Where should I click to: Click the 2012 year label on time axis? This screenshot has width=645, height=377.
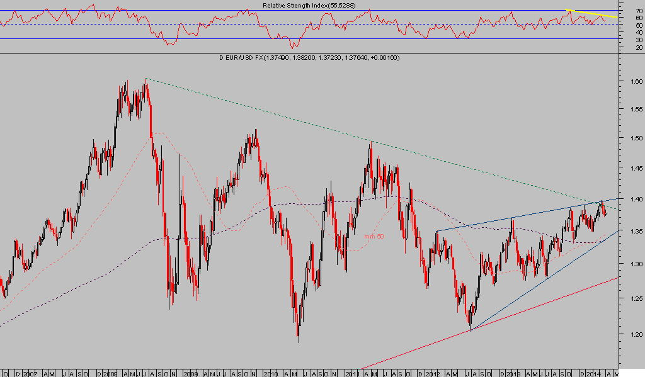click(433, 373)
